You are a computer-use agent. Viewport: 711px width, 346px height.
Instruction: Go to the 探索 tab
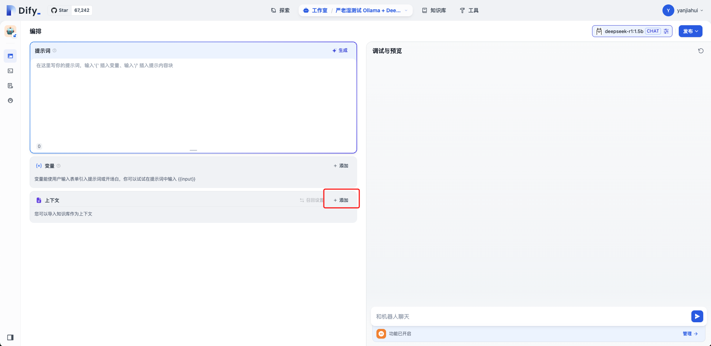[280, 10]
